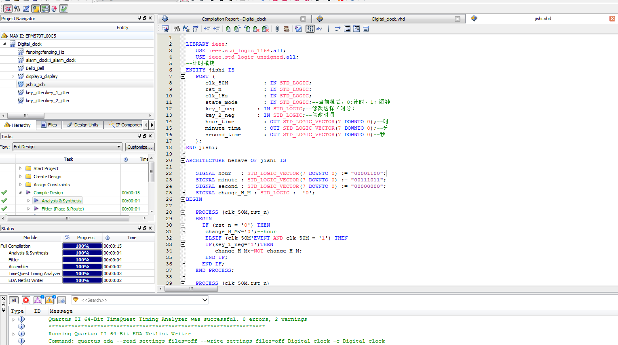Click the editor horizontal scrollbar thumb
Viewport: 618px width, 345px height.
coord(191,288)
